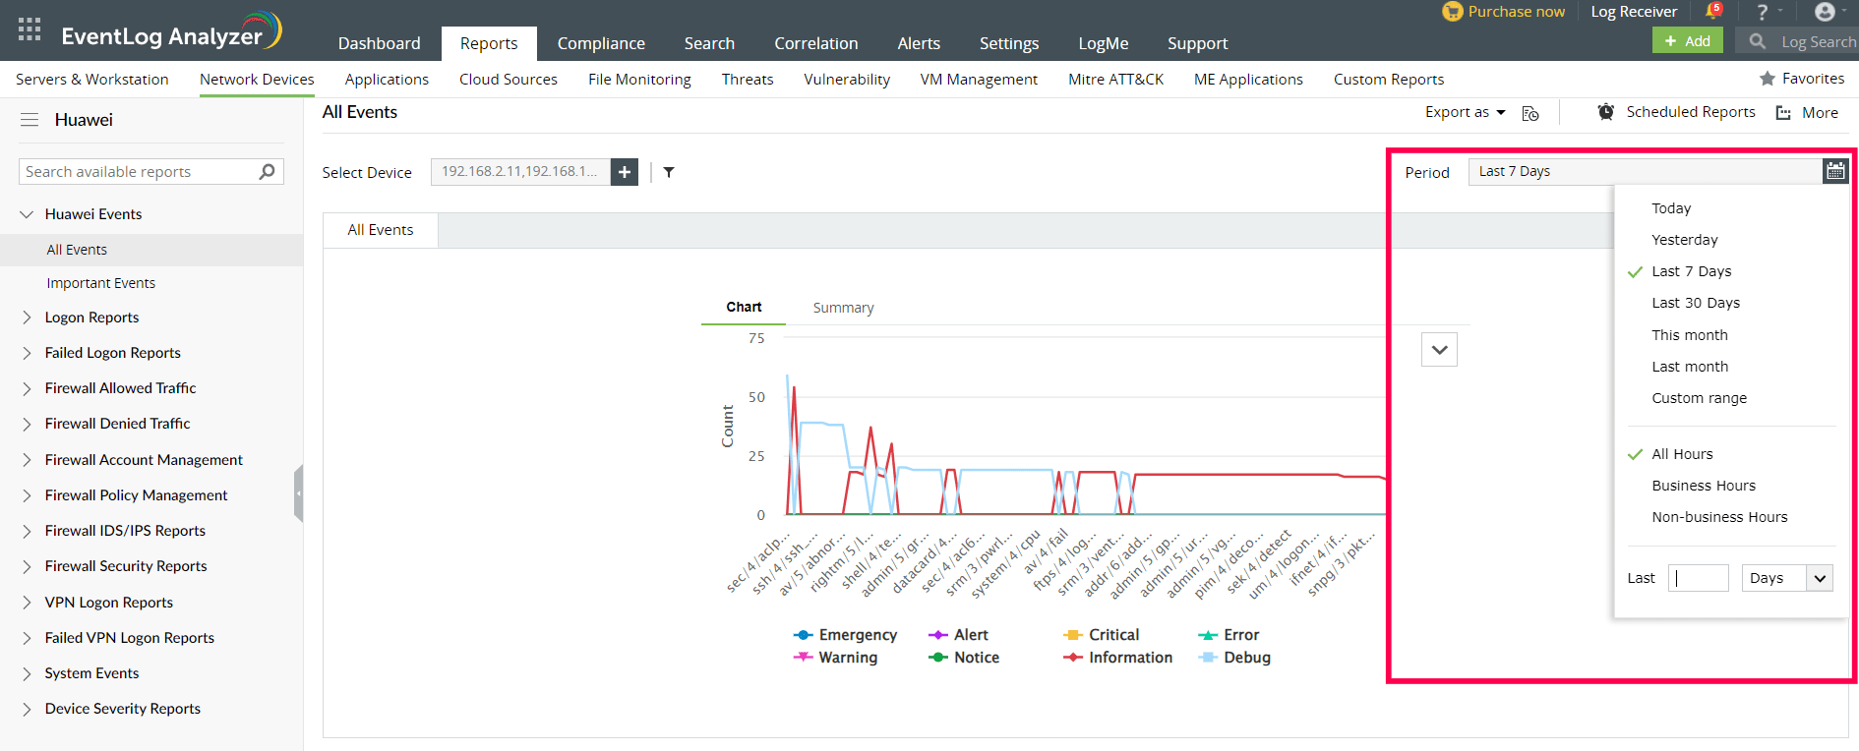The height and width of the screenshot is (751, 1859).
Task: Open the app grid launcher icon
Action: (x=30, y=29)
